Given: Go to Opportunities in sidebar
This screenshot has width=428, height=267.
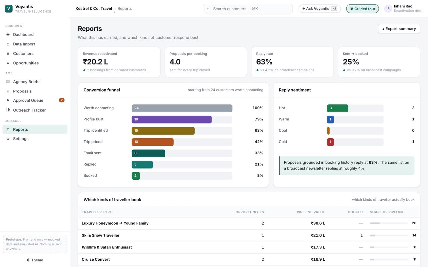Looking at the screenshot, I should [35, 63].
